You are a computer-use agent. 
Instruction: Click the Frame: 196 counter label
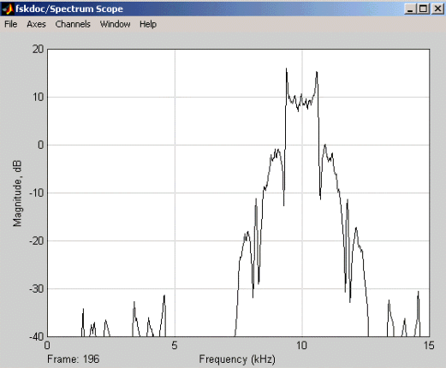74,359
